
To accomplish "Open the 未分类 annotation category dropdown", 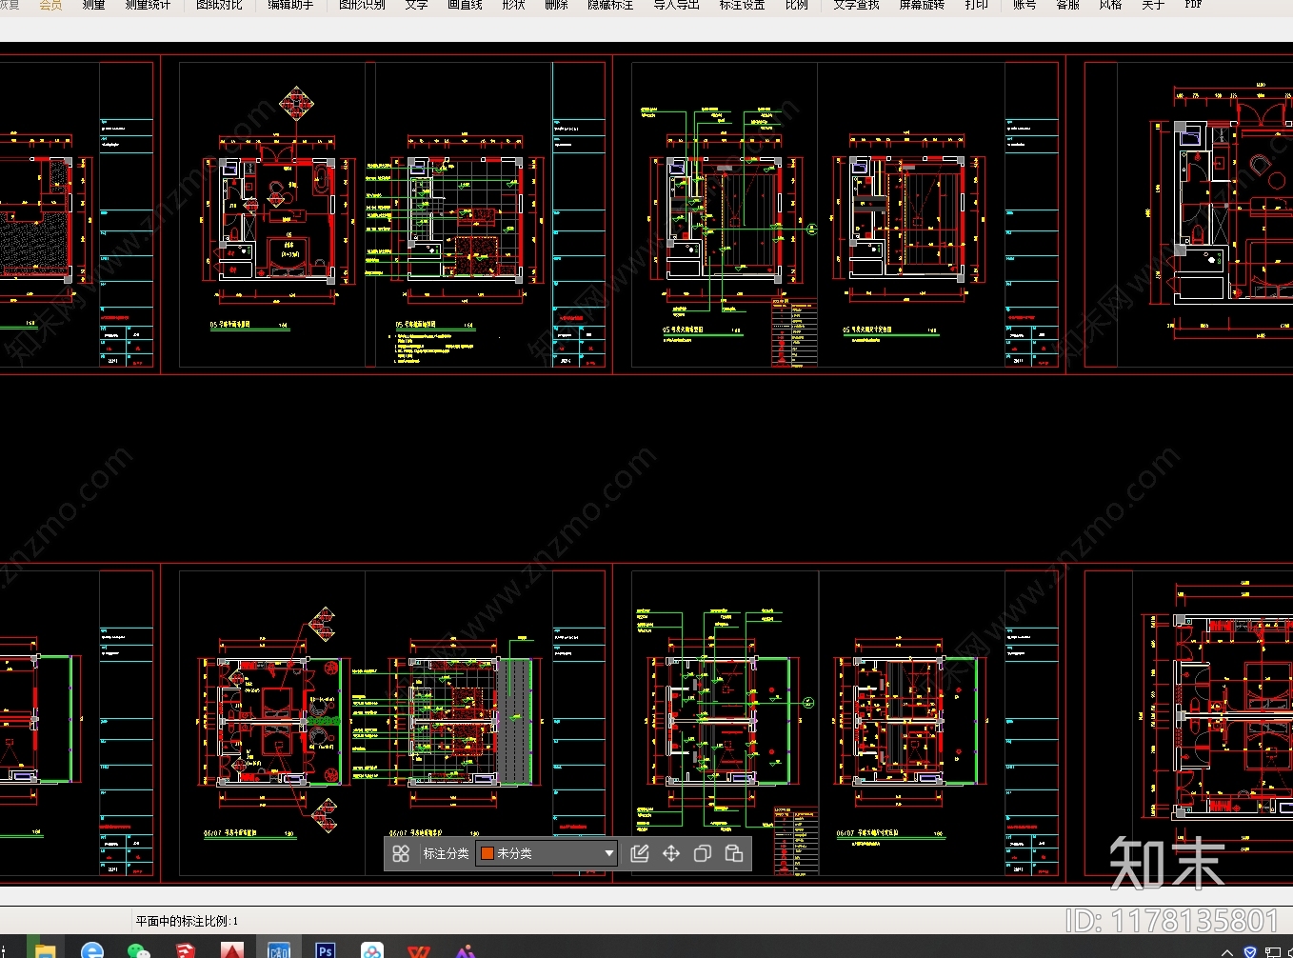I will point(547,853).
